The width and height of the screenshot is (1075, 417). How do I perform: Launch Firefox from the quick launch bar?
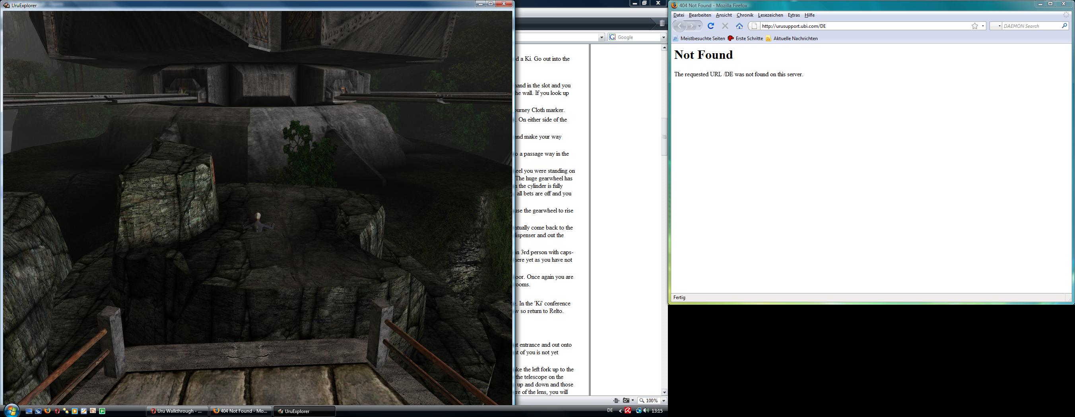pyautogui.click(x=47, y=411)
